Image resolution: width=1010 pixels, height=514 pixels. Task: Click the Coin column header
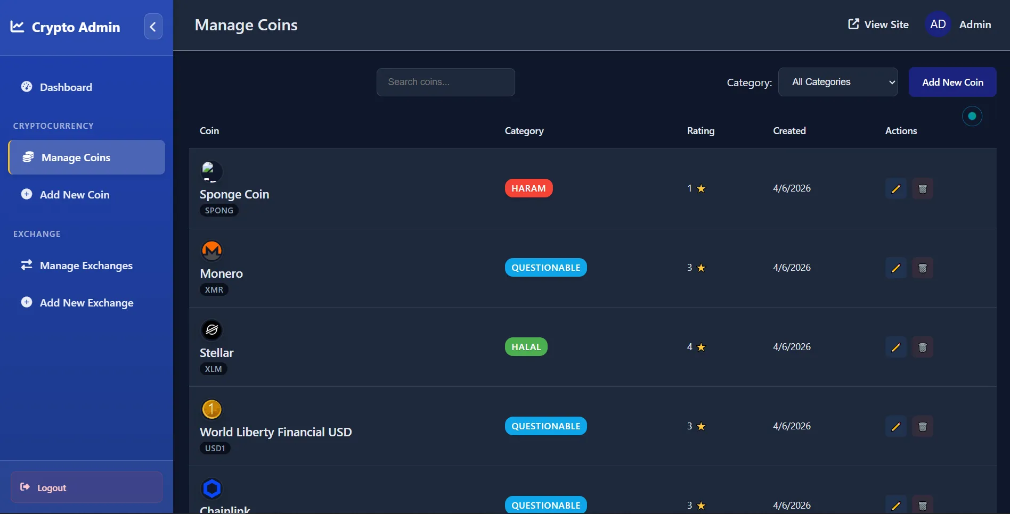[x=209, y=131]
